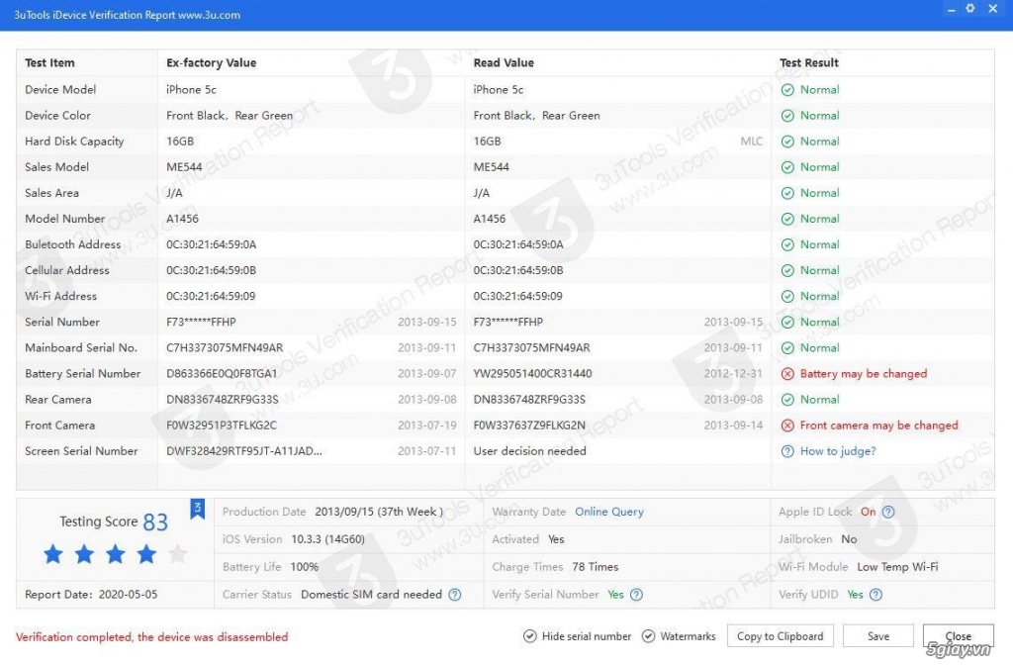This screenshot has width=1013, height=665.
Task: Click ex-factory Model Number A1456 cell
Action: pos(182,219)
